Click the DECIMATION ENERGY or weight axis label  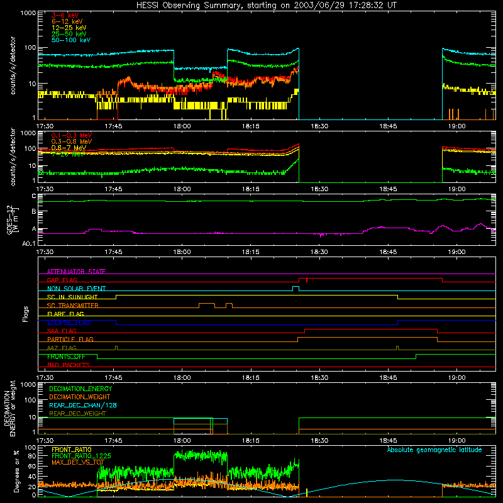pos(9,408)
